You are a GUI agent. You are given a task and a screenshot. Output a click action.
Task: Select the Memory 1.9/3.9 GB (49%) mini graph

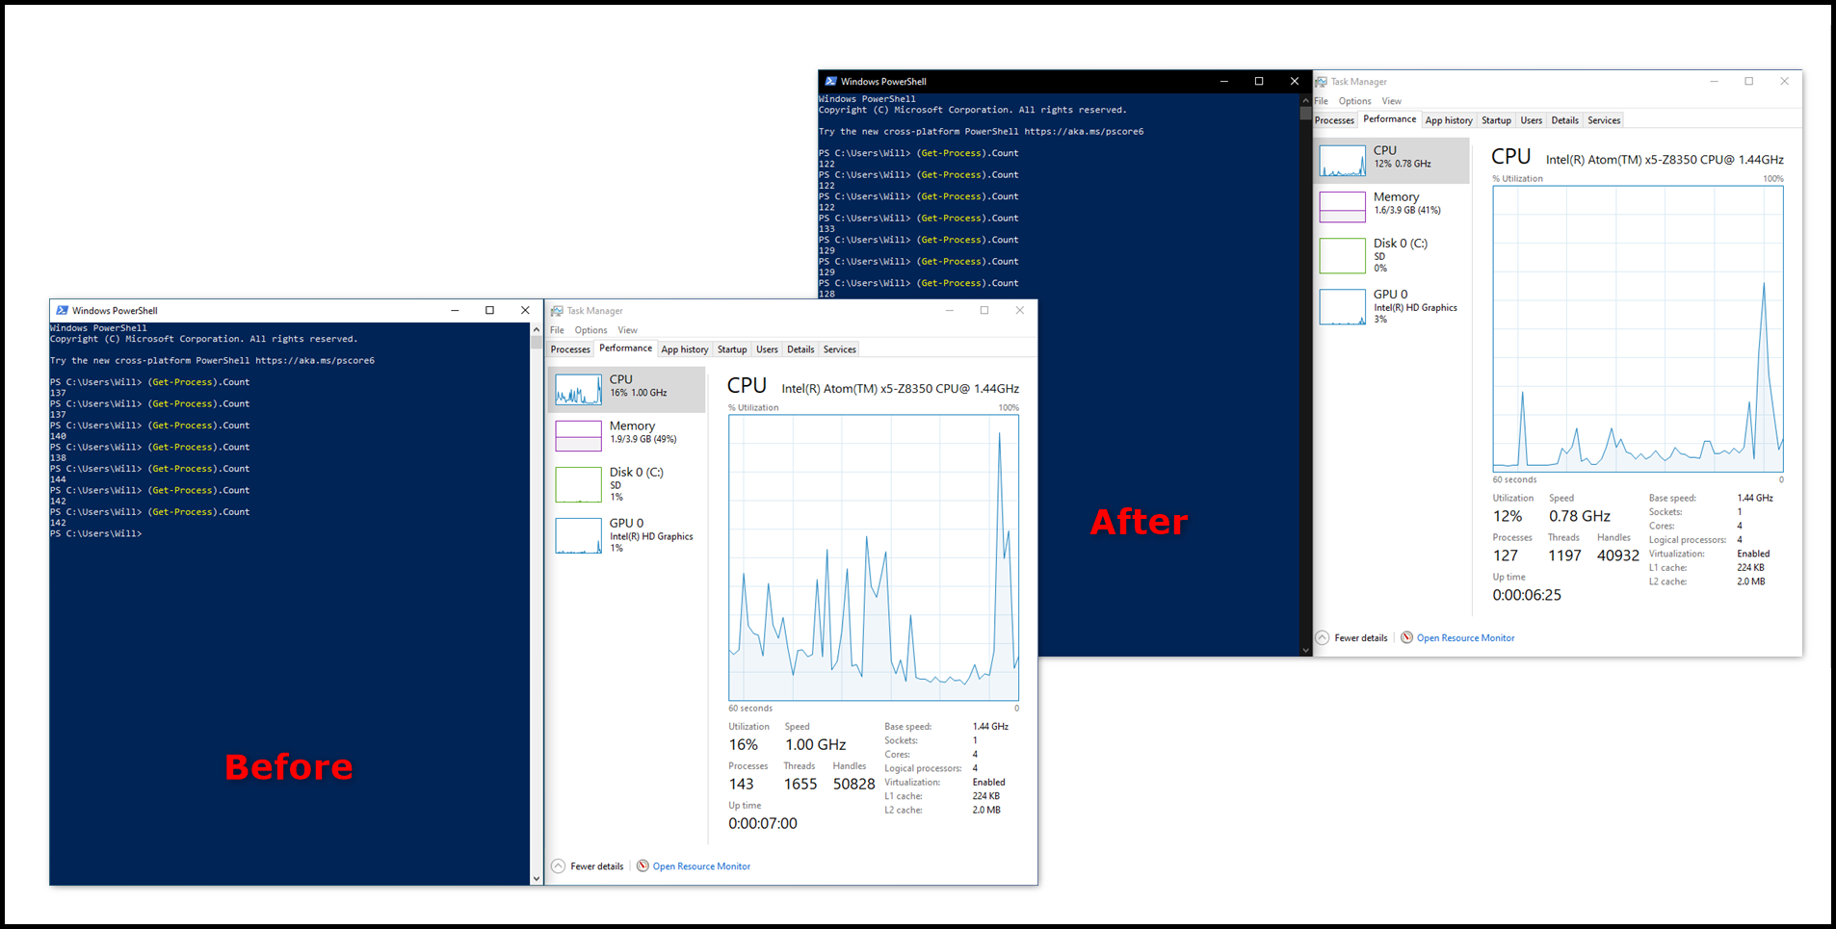point(578,435)
